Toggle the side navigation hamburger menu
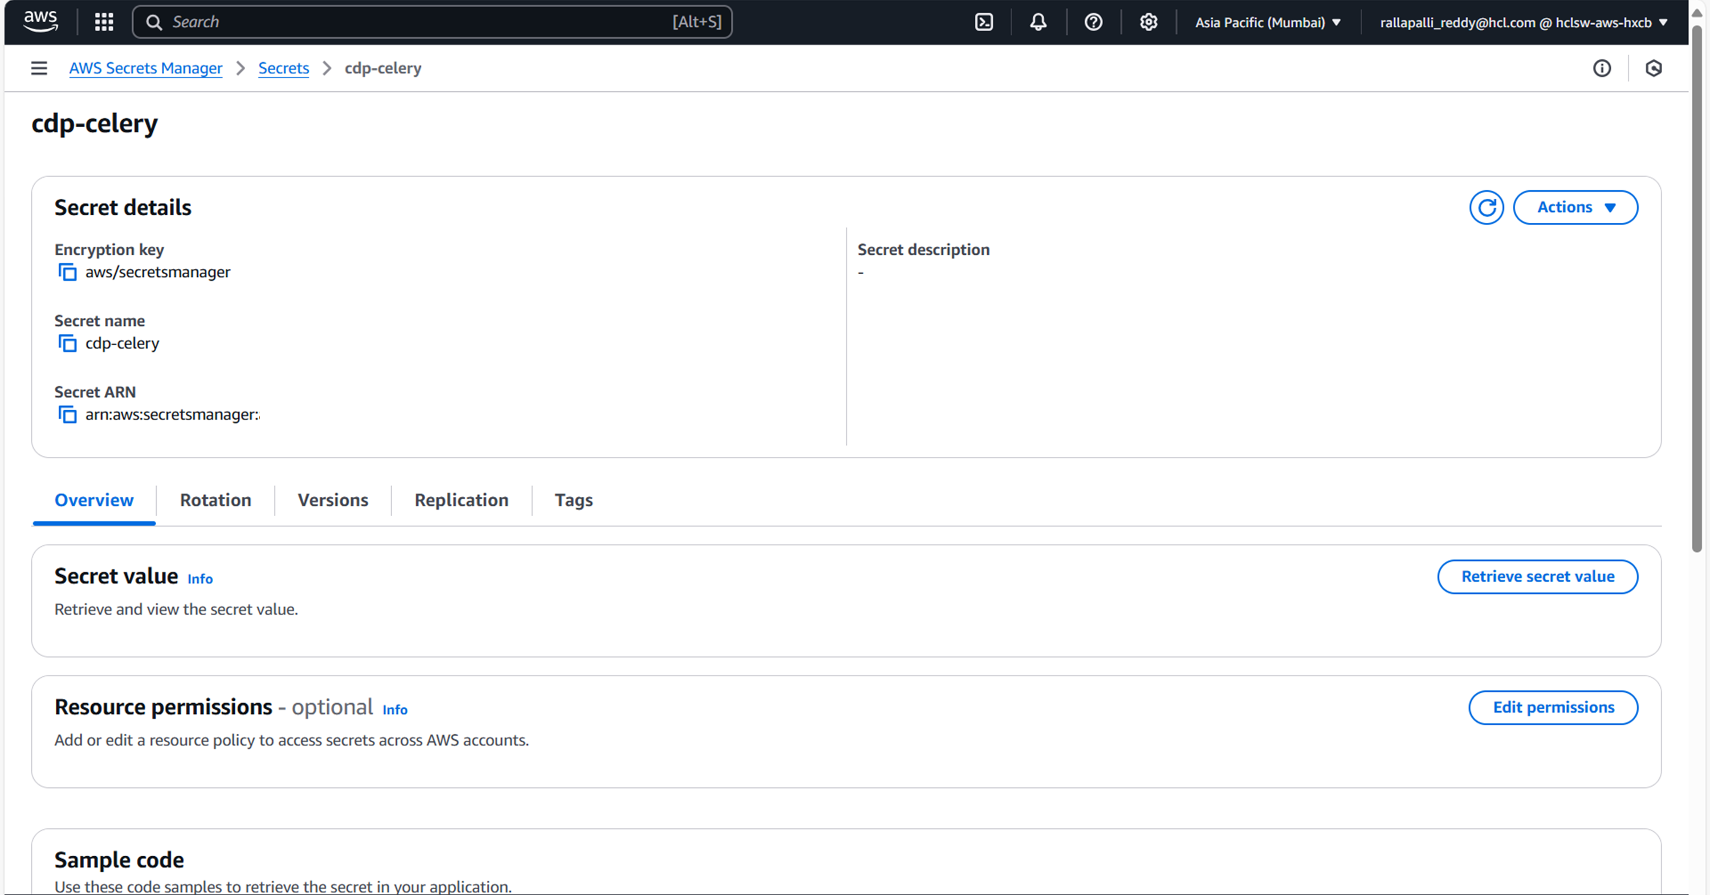This screenshot has height=895, width=1710. (x=39, y=68)
